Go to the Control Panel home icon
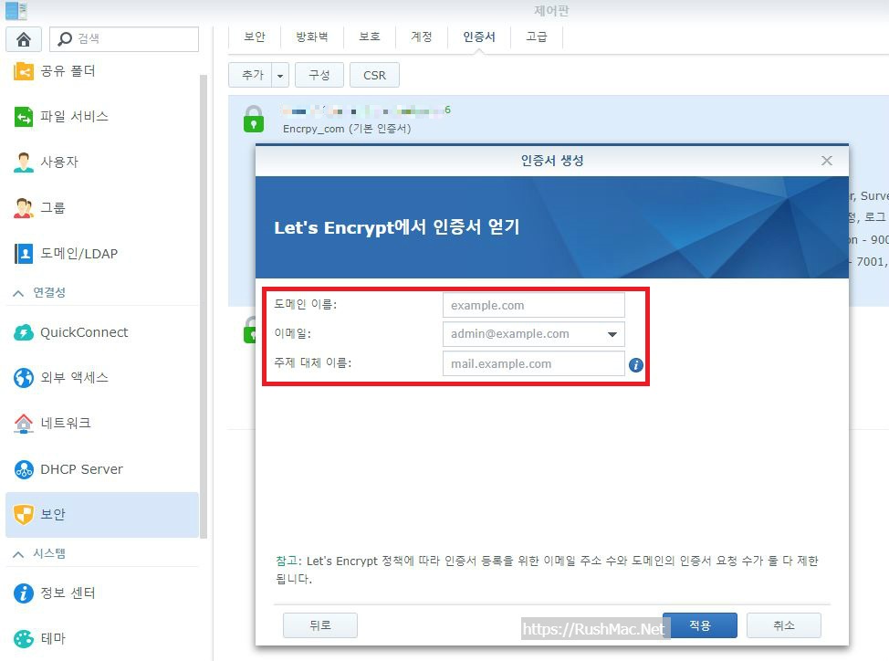The image size is (889, 661). coord(23,39)
